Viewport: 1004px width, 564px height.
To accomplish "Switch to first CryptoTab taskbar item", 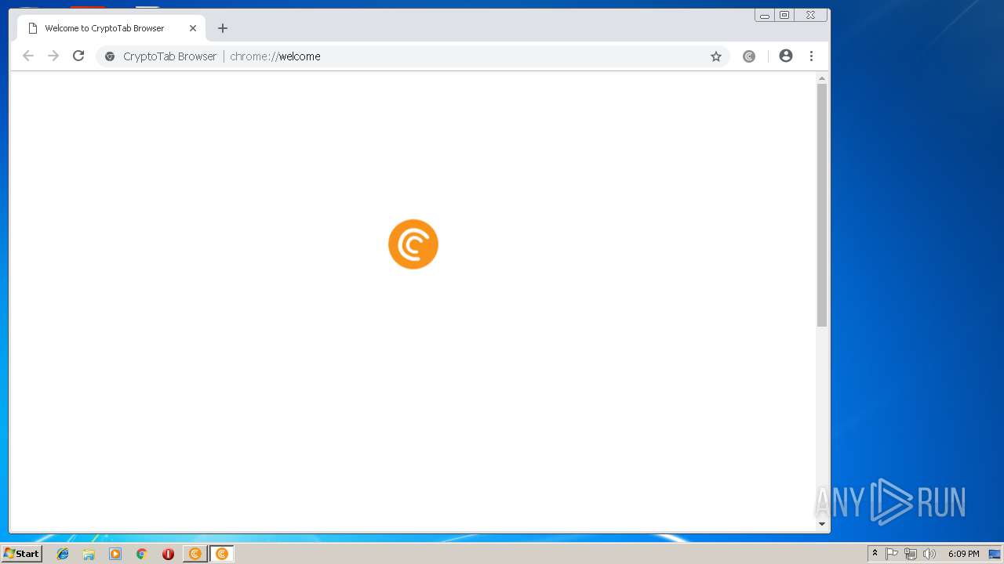I will click(x=195, y=554).
